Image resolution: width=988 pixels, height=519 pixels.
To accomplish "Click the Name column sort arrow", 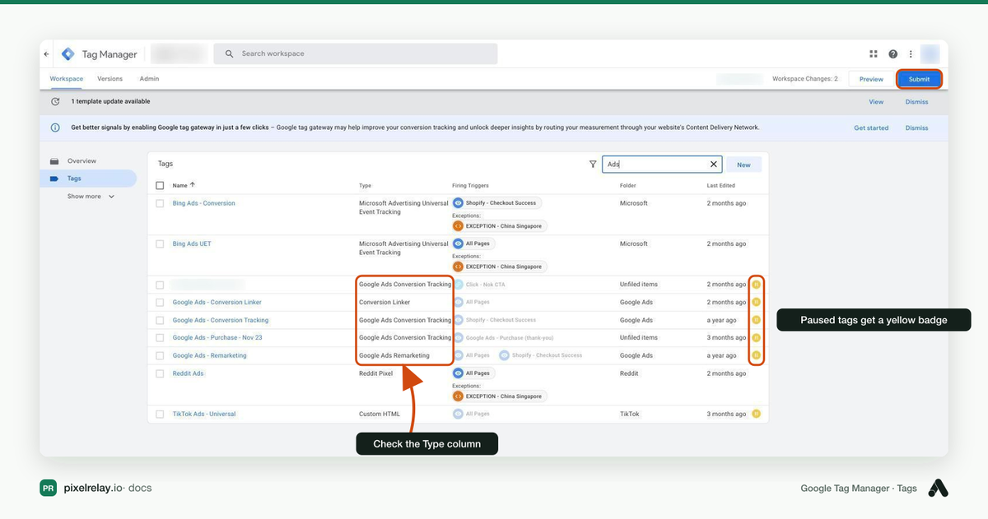I will coord(193,185).
